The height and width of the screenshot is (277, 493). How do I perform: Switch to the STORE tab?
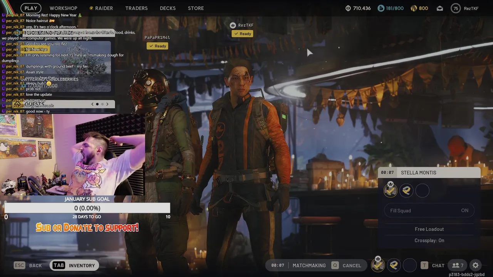(196, 8)
